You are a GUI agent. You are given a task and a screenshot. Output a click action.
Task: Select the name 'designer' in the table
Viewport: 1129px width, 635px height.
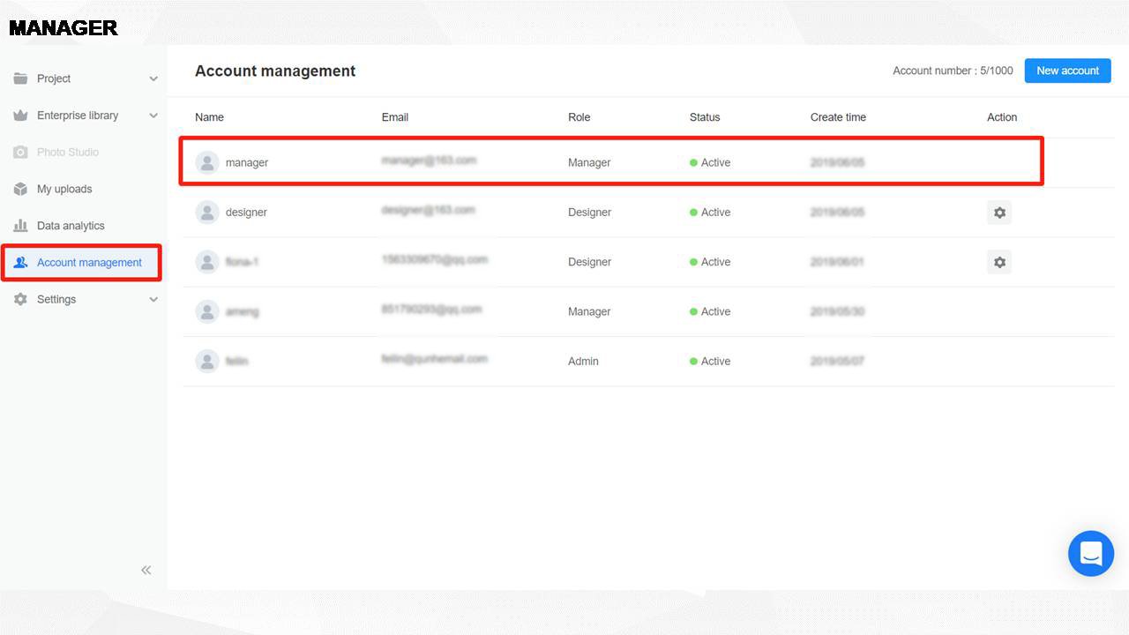click(x=246, y=213)
